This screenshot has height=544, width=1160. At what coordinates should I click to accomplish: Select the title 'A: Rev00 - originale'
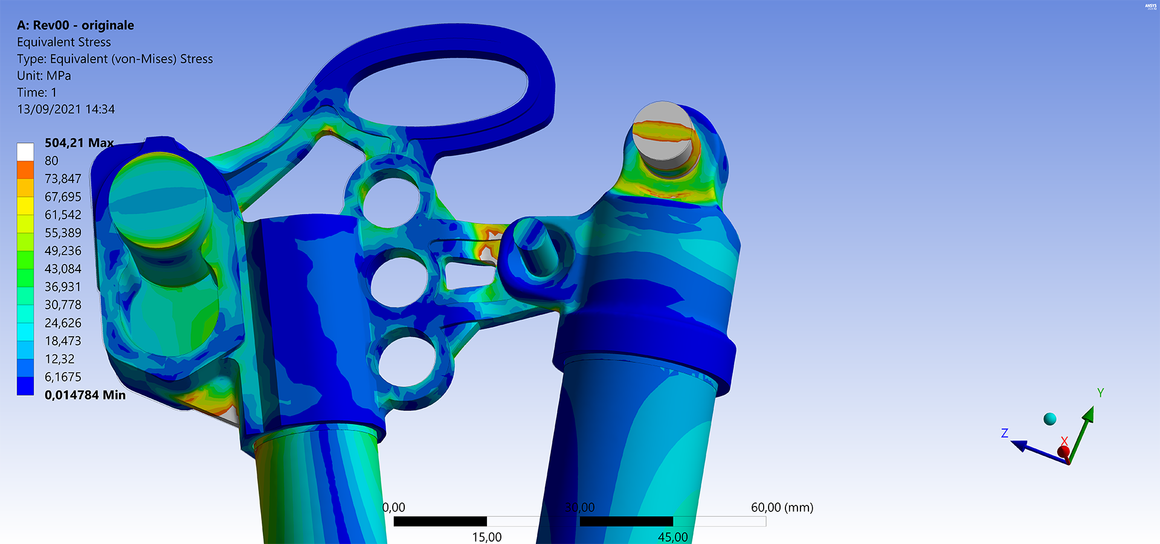pos(76,25)
